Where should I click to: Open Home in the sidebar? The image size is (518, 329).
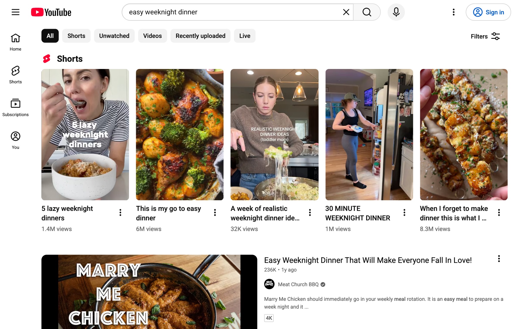[x=16, y=42]
